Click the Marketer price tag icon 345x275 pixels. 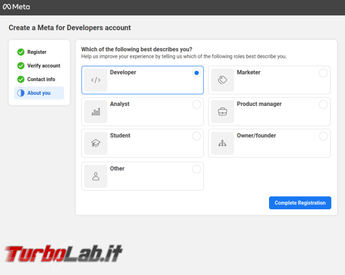[222, 80]
